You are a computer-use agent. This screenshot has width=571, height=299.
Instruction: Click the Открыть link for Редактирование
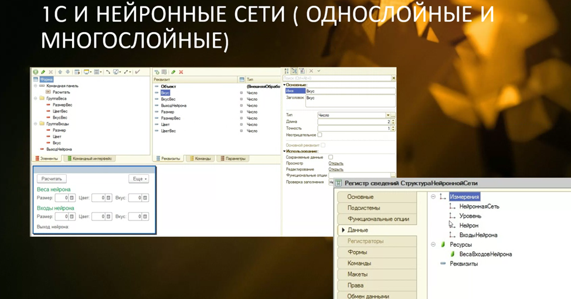coord(336,169)
